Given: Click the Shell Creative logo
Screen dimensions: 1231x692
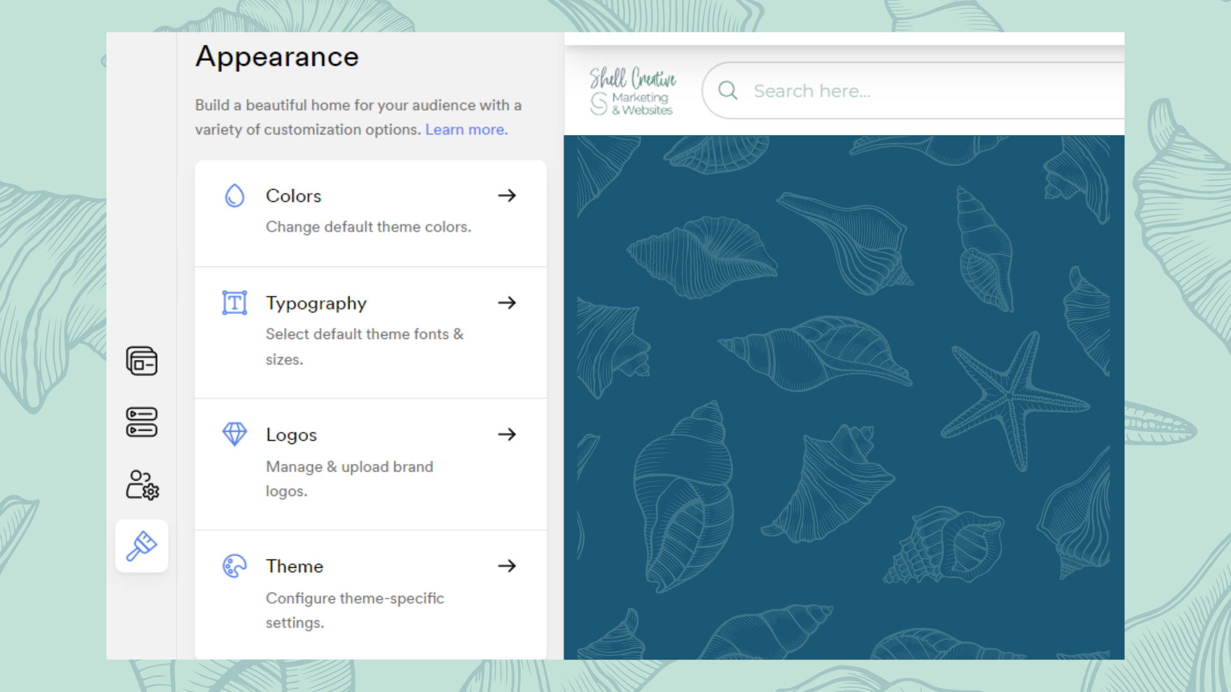Looking at the screenshot, I should (x=632, y=91).
